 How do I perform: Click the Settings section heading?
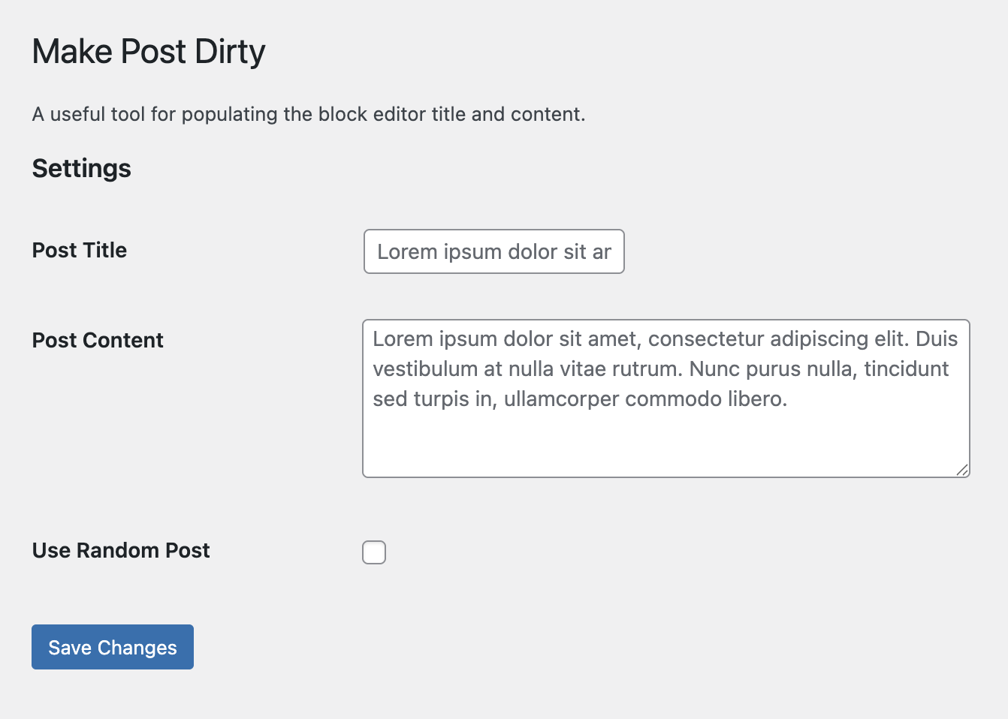(81, 169)
